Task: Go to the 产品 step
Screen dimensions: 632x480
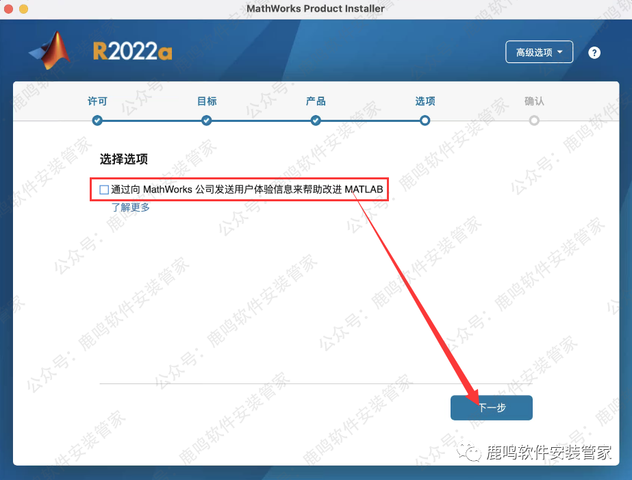Action: tap(316, 101)
